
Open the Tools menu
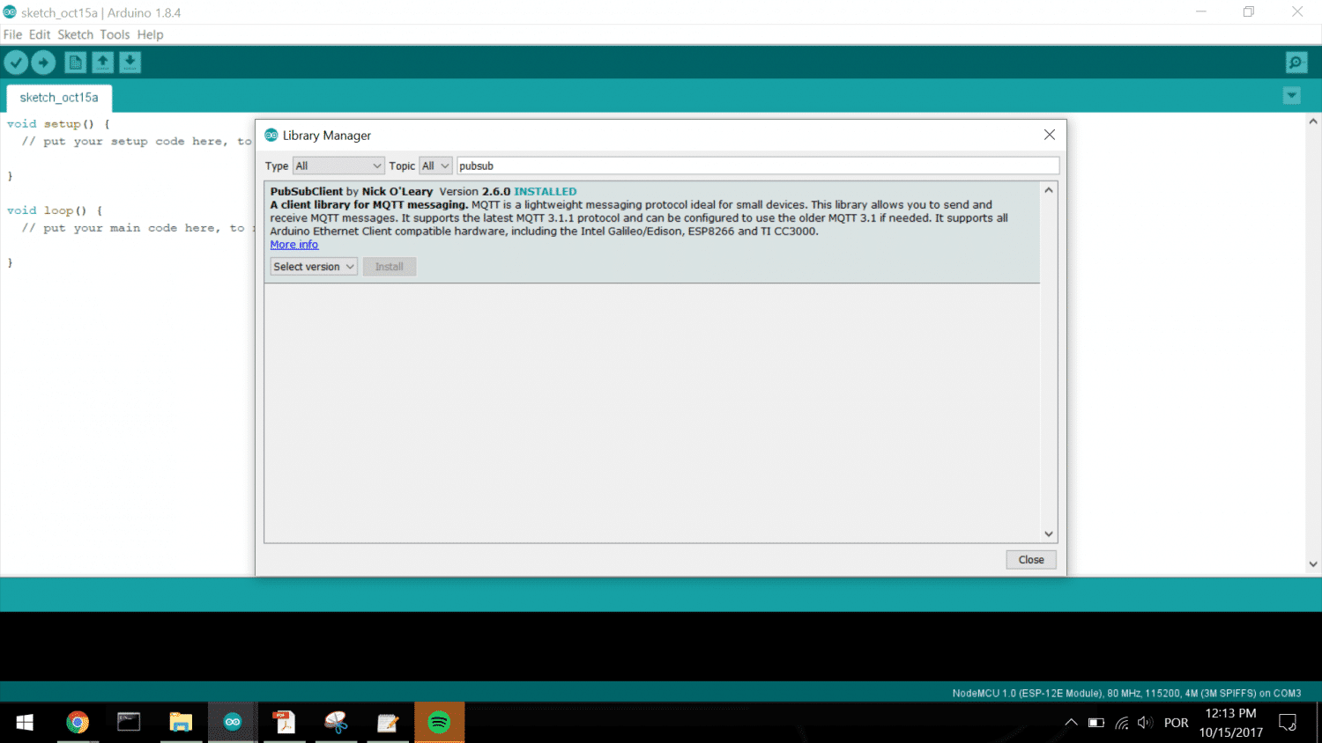pyautogui.click(x=115, y=34)
